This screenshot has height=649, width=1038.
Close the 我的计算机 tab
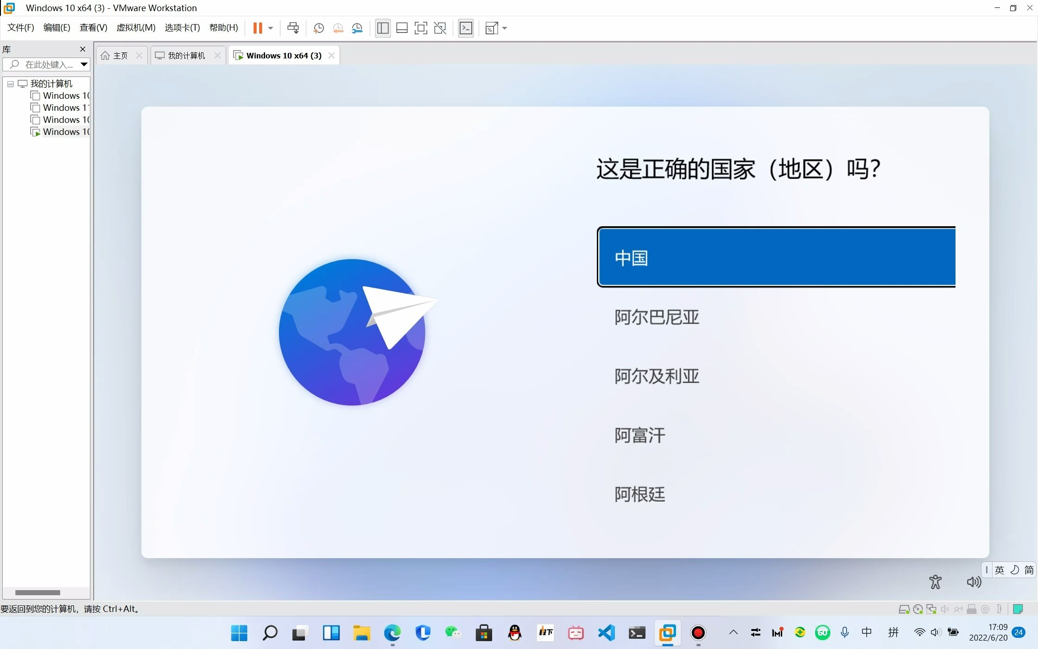pos(217,56)
